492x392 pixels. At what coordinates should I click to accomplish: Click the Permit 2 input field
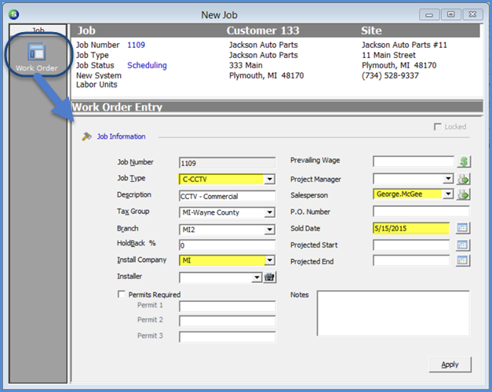point(228,321)
